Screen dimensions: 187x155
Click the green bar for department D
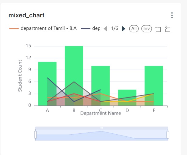(x=127, y=94)
